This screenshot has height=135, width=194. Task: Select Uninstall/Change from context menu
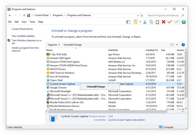(96, 87)
